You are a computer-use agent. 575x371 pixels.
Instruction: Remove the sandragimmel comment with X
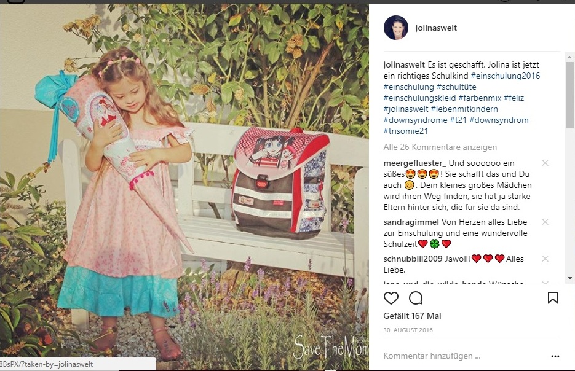click(x=545, y=222)
